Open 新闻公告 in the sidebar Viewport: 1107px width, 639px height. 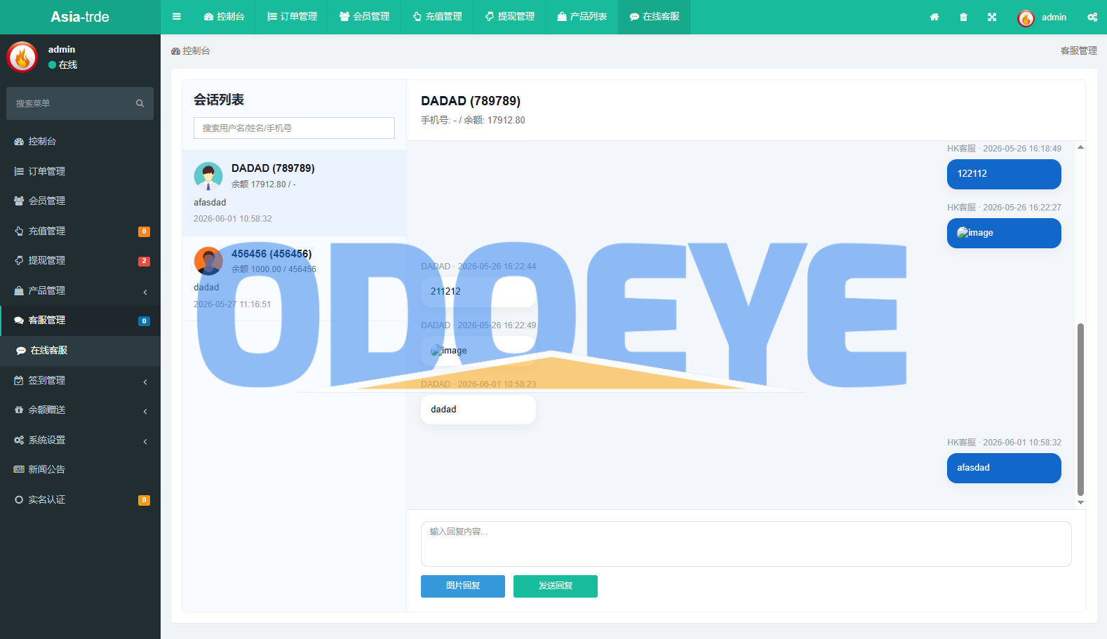(x=80, y=469)
